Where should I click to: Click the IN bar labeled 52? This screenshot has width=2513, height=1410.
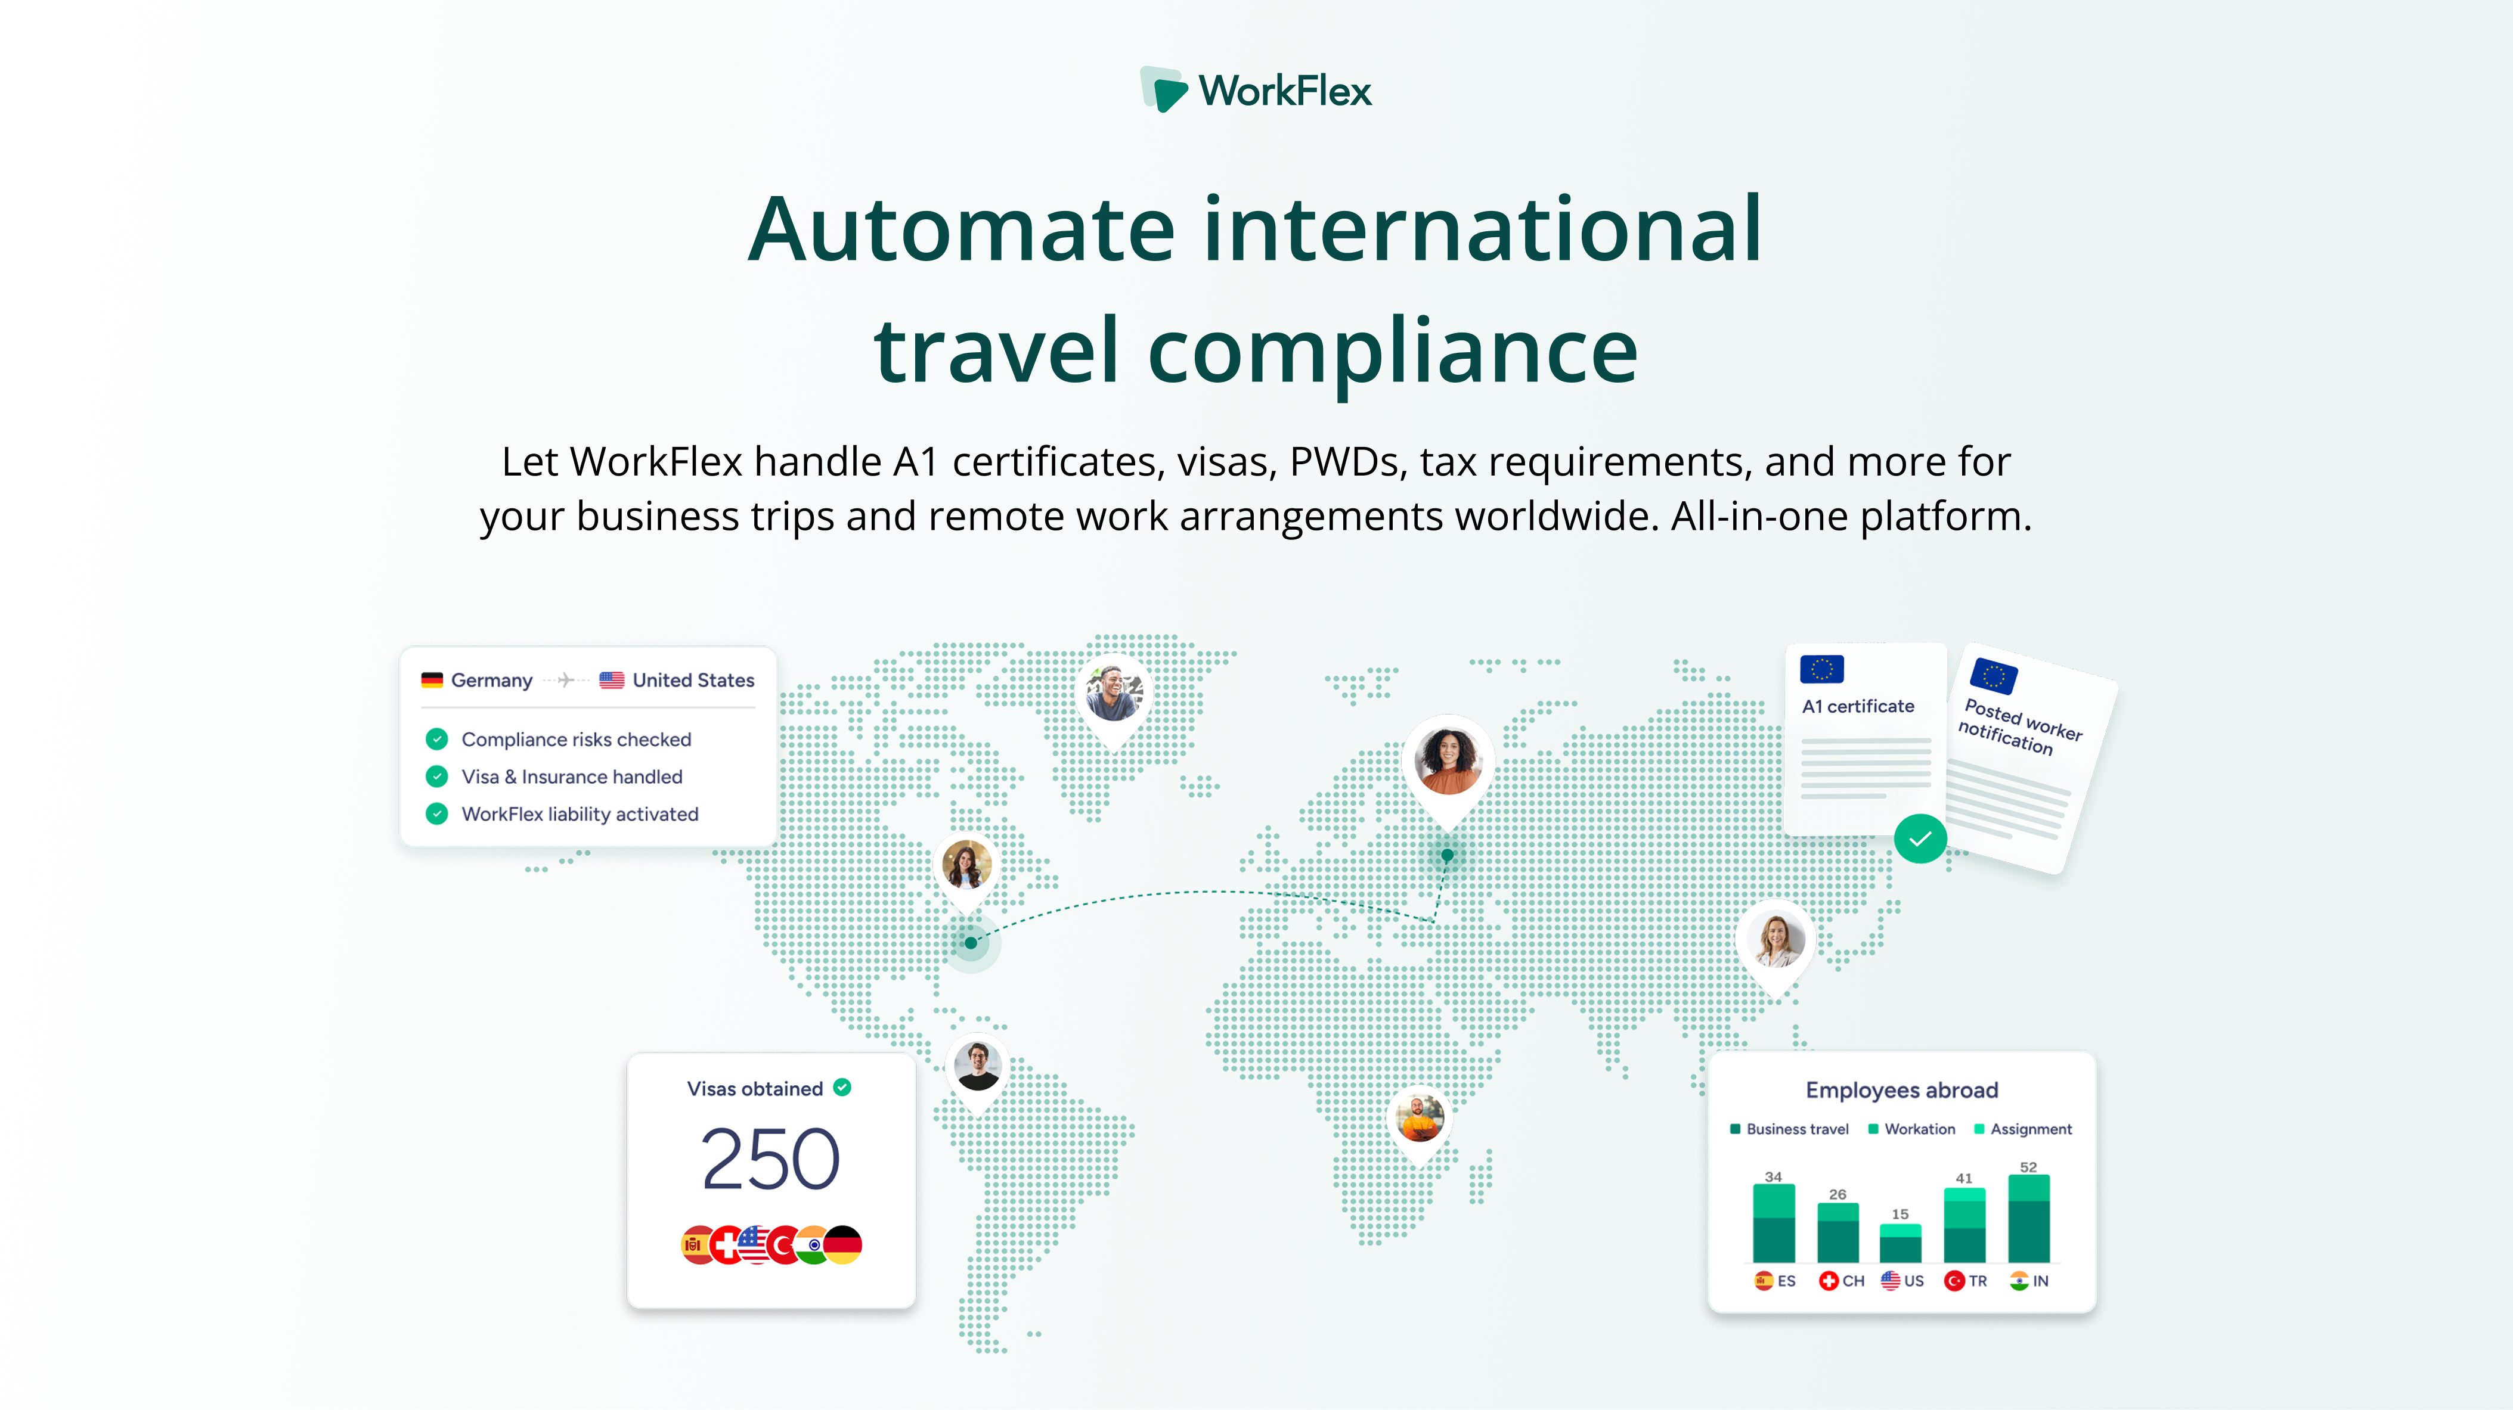pyautogui.click(x=2029, y=1219)
